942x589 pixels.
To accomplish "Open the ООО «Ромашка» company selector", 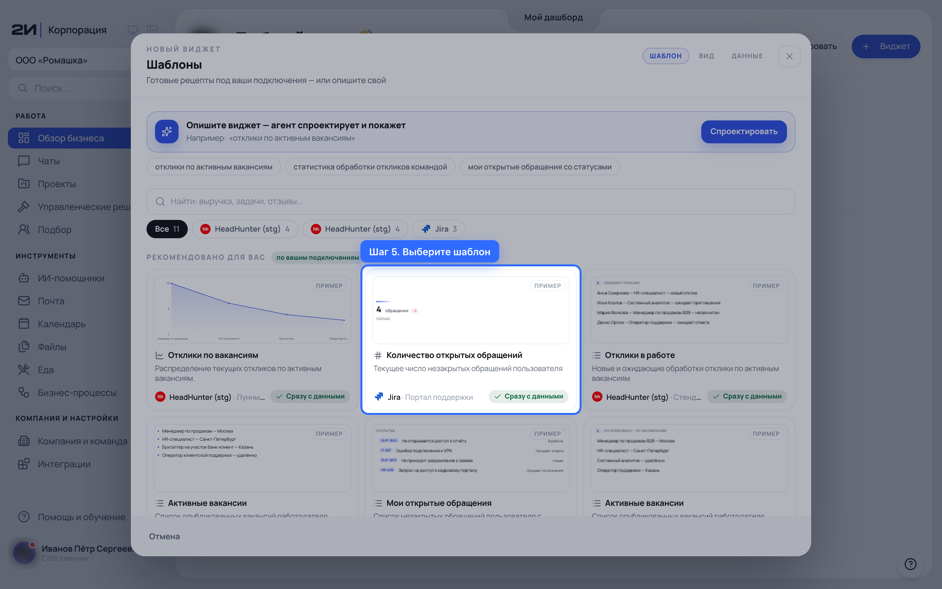I will (x=70, y=60).
